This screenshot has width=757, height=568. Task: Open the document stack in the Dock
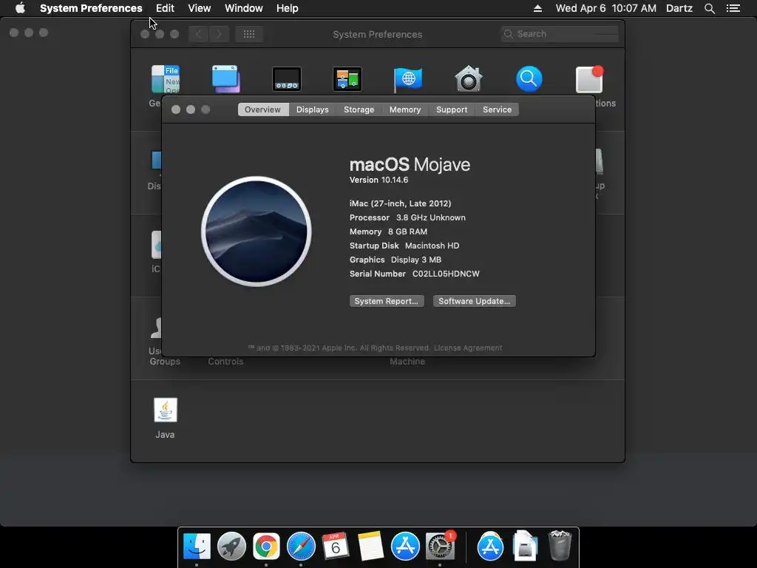[x=526, y=547]
